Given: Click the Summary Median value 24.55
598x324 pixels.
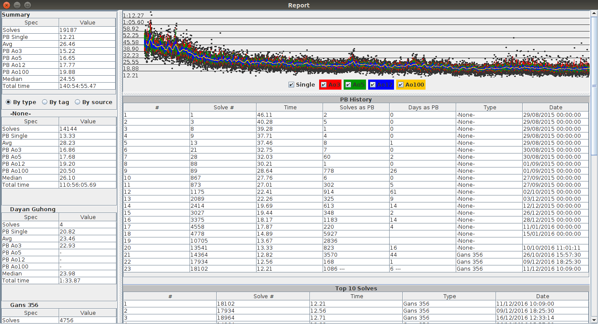Looking at the screenshot, I should click(88, 79).
